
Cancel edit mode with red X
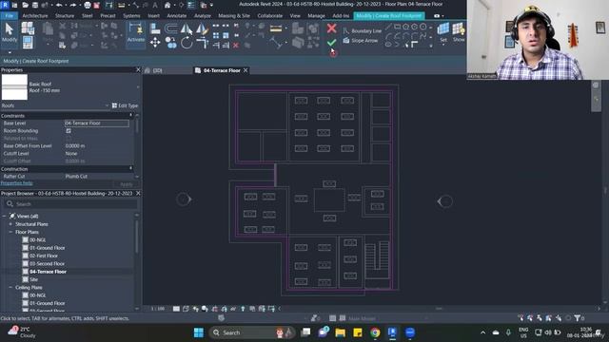pyautogui.click(x=331, y=28)
